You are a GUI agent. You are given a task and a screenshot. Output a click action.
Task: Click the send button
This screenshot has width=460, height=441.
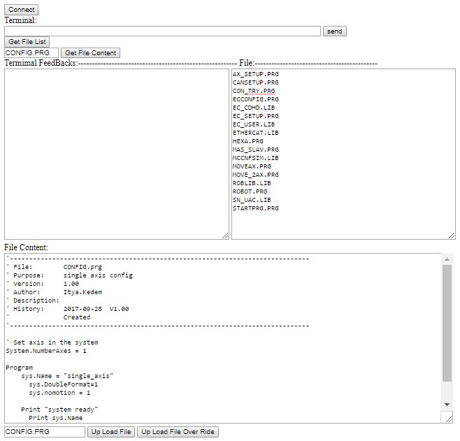(334, 31)
